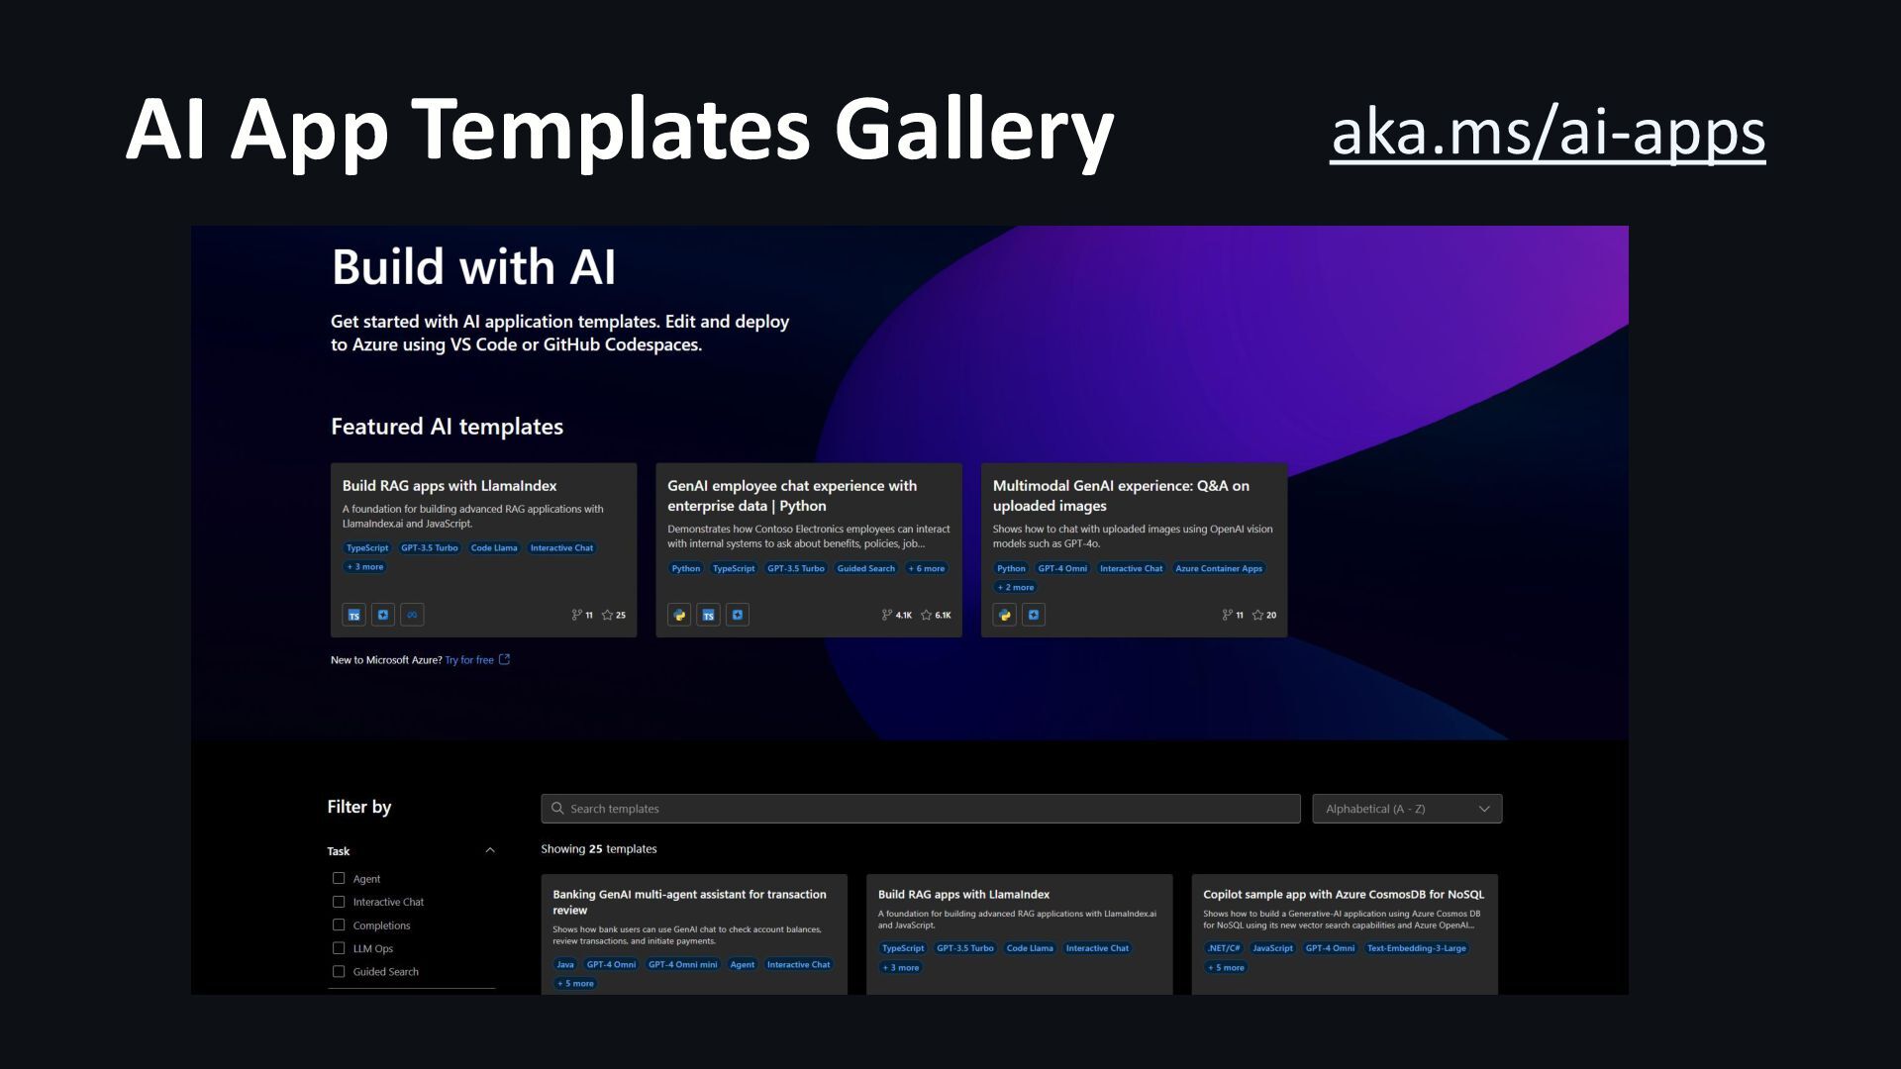
Task: Click the 'Filter by' heading
Action: [359, 807]
